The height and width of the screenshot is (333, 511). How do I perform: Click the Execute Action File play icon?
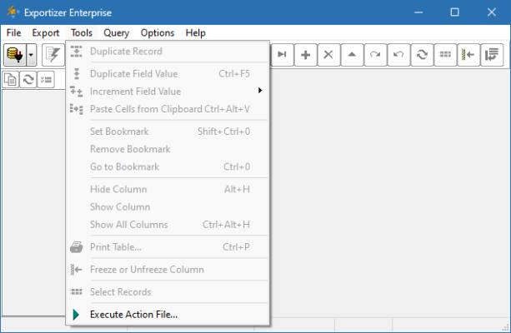point(76,315)
